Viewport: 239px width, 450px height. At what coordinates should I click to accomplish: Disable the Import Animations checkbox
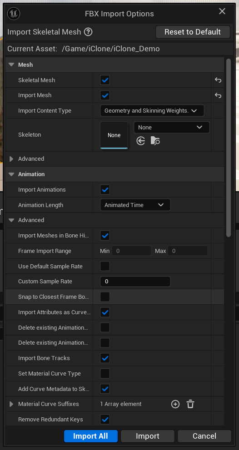(x=105, y=190)
